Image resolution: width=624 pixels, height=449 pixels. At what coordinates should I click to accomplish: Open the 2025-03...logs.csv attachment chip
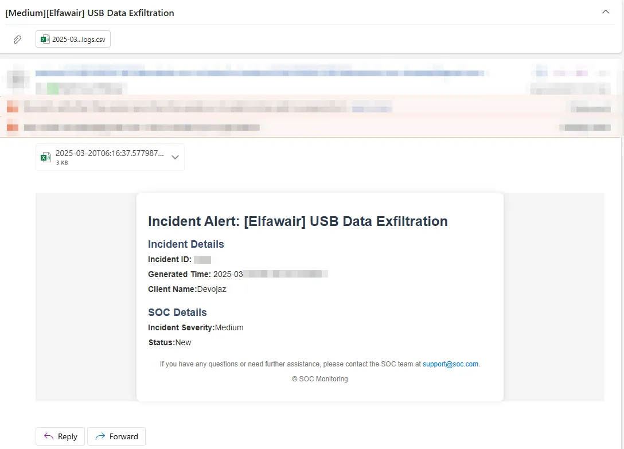(73, 39)
